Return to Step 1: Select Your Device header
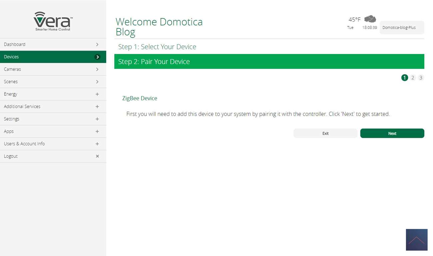The width and height of the screenshot is (433, 256). point(157,47)
